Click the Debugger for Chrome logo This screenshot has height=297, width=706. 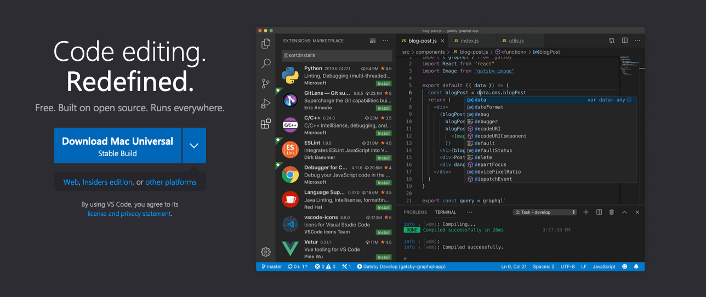tap(290, 175)
